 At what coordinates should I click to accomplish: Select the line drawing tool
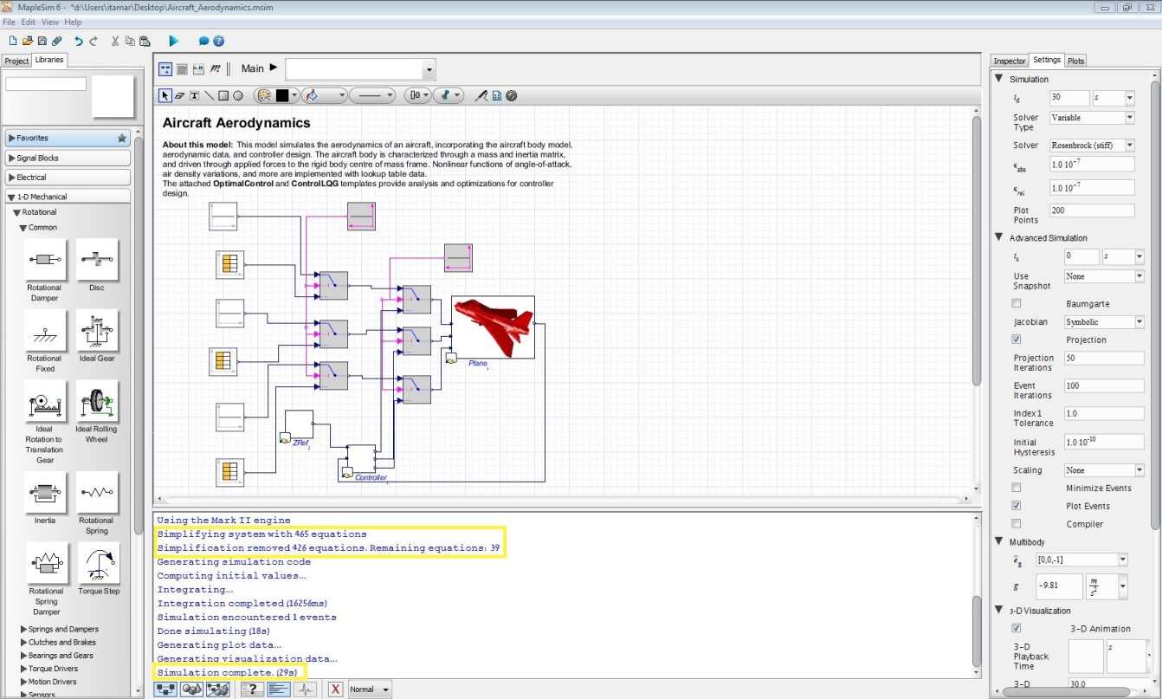[209, 95]
